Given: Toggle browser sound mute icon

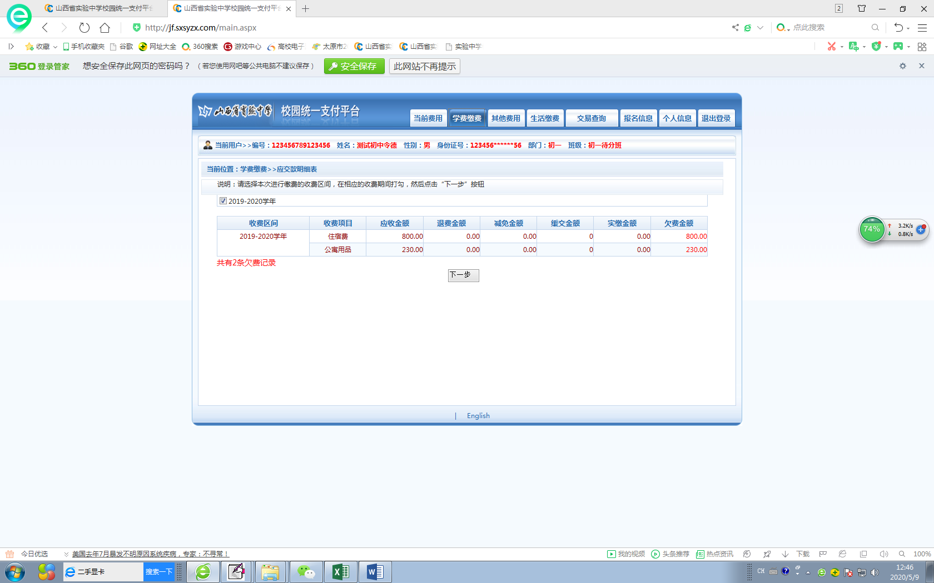Looking at the screenshot, I should (x=884, y=554).
